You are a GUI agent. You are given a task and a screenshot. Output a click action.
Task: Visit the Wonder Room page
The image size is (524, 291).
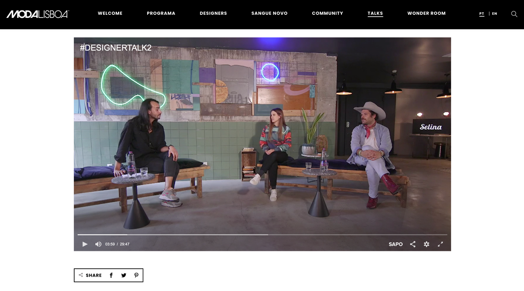pyautogui.click(x=427, y=14)
